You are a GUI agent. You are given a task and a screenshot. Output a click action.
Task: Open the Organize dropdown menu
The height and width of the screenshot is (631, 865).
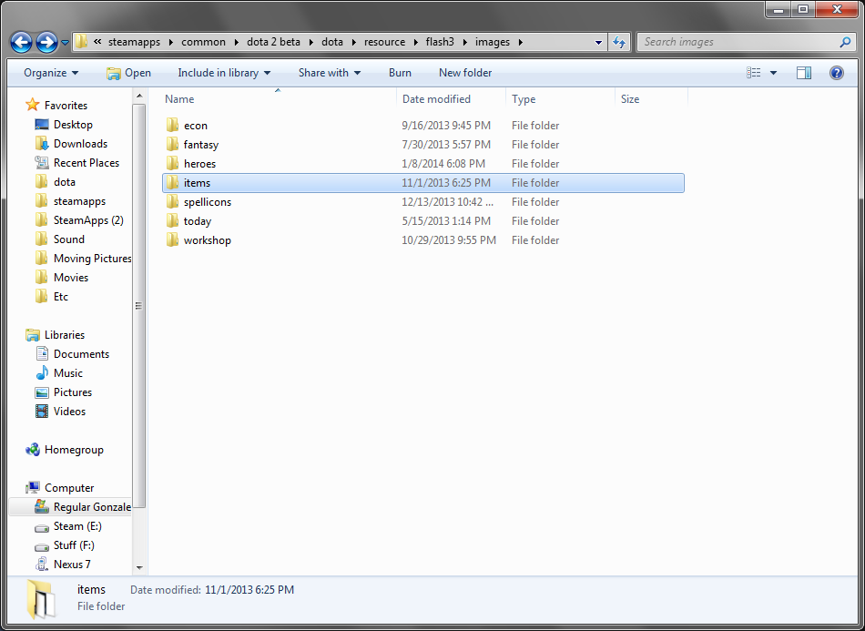coord(51,73)
